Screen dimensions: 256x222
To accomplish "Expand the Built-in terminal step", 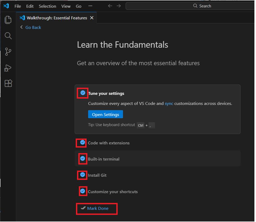I will [104, 159].
